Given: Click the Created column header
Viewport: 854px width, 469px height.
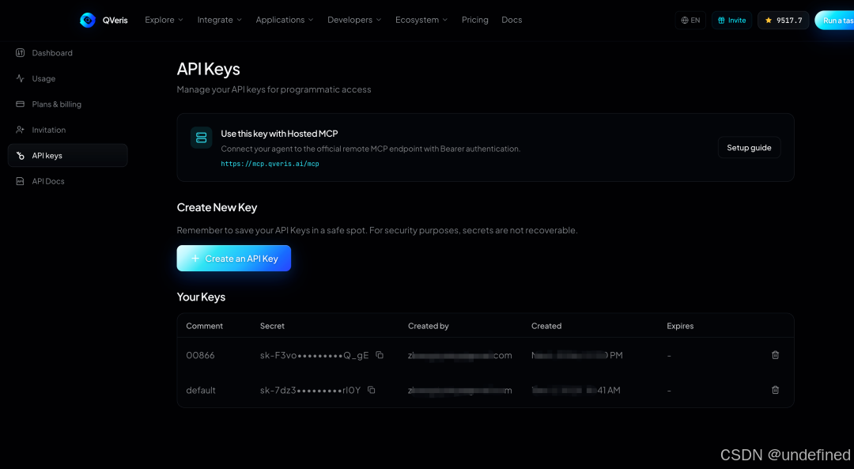Looking at the screenshot, I should point(546,326).
